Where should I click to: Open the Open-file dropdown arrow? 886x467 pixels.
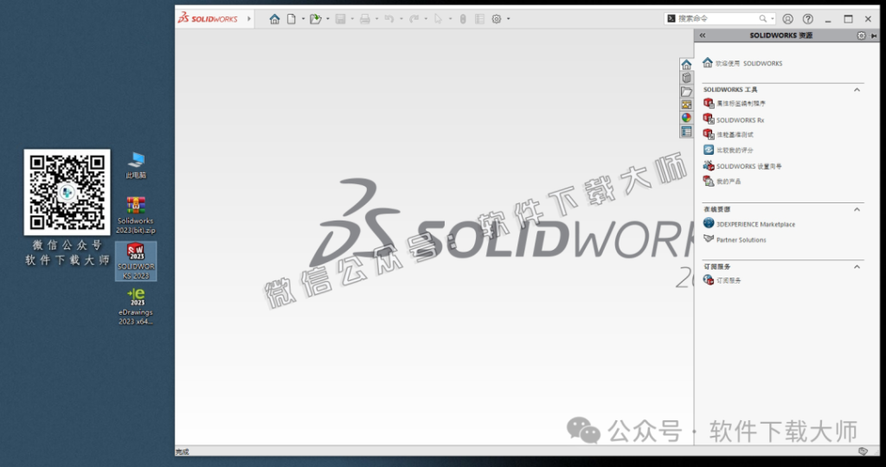(328, 19)
